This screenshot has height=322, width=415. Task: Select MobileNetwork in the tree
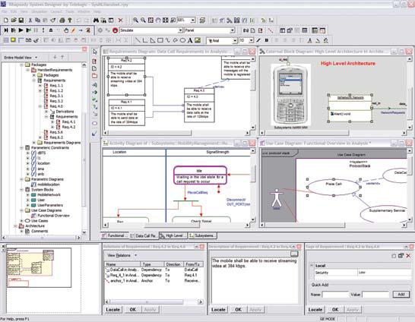(x=49, y=195)
